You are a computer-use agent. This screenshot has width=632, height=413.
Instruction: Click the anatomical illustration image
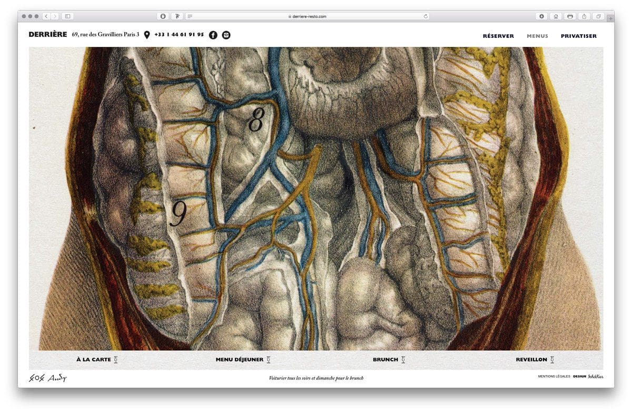[316, 199]
